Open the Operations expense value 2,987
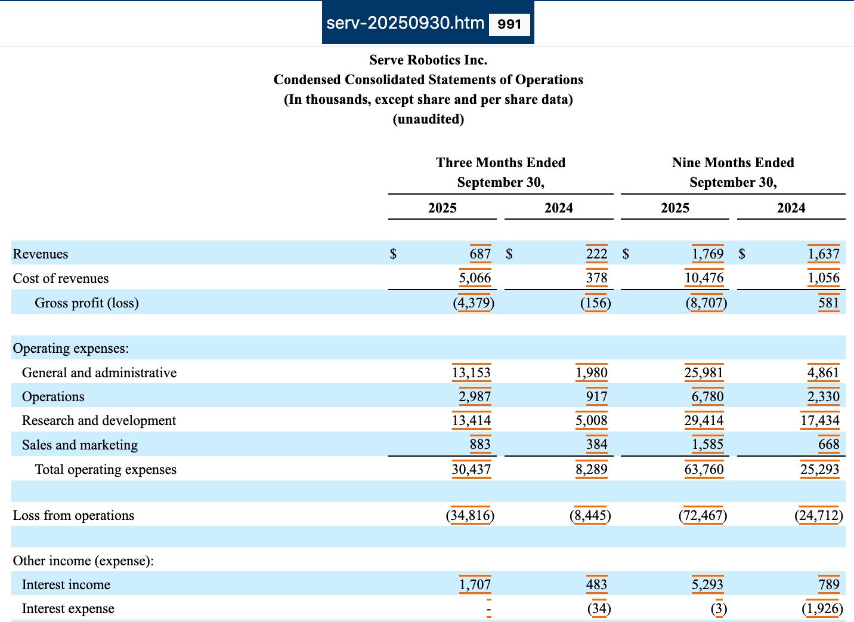Image resolution: width=854 pixels, height=622 pixels. coord(475,397)
